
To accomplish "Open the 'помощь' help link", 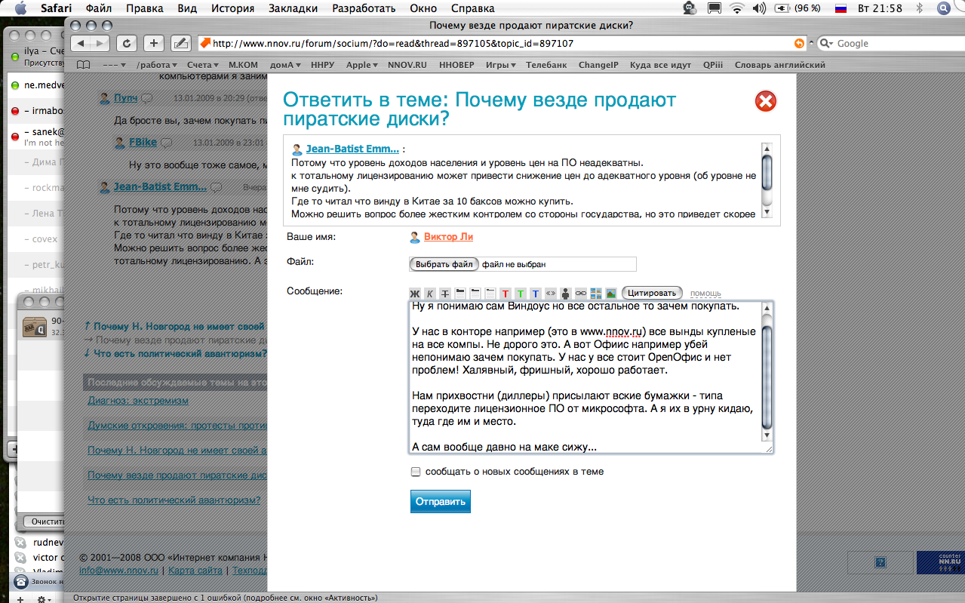I will pyautogui.click(x=705, y=294).
